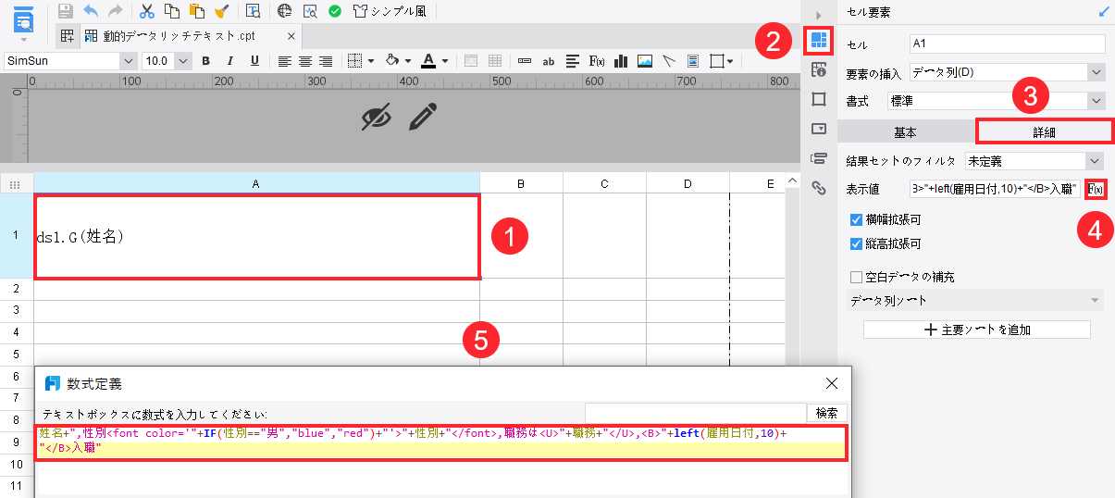Expand the border style dropdown arrow
The image size is (1115, 498).
[370, 61]
